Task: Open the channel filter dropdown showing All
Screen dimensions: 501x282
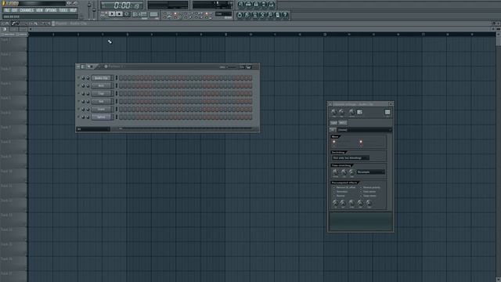Action: coord(93,129)
